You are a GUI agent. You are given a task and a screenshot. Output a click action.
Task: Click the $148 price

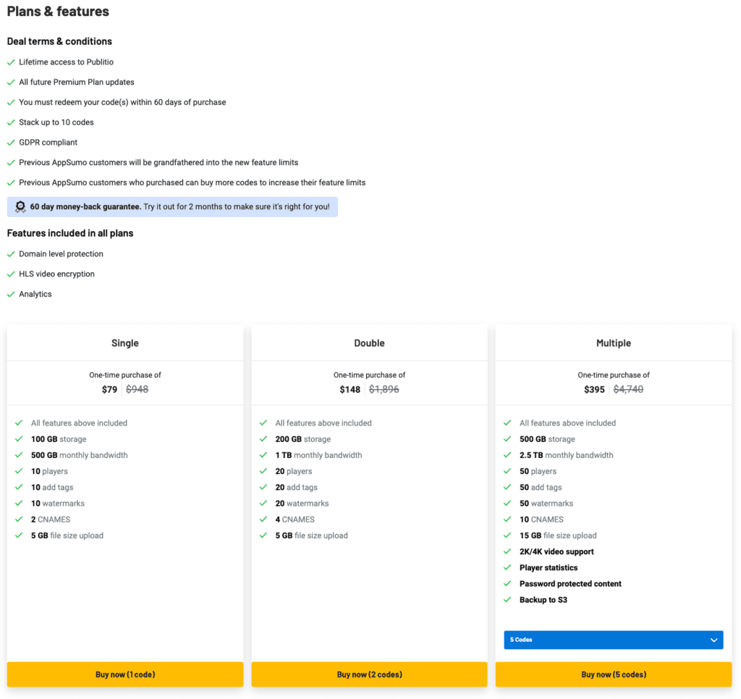[350, 389]
